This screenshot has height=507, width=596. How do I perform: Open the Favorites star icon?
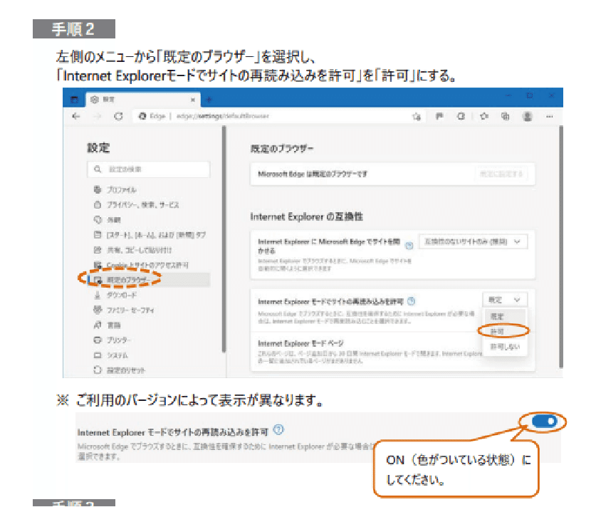click(x=483, y=116)
